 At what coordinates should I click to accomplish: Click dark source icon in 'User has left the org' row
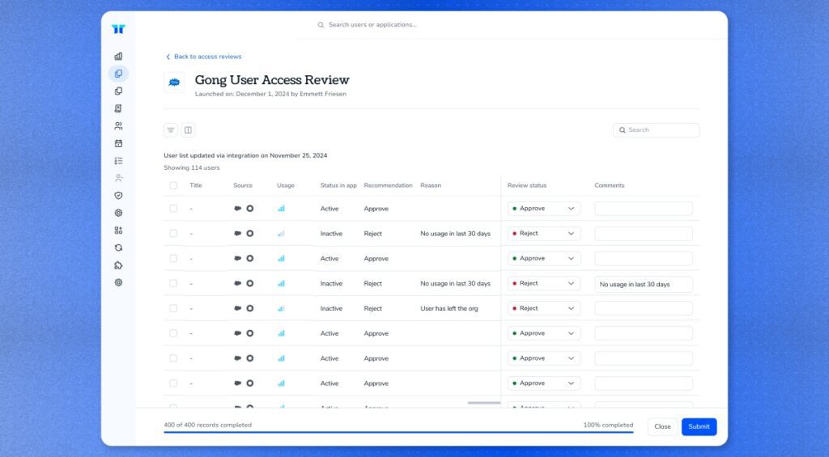click(238, 308)
